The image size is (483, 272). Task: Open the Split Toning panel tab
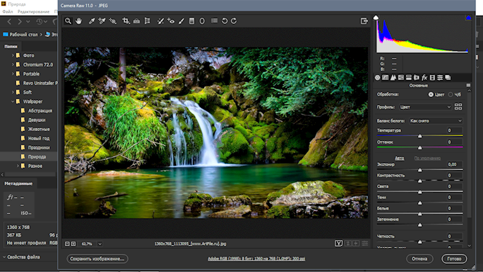click(408, 77)
